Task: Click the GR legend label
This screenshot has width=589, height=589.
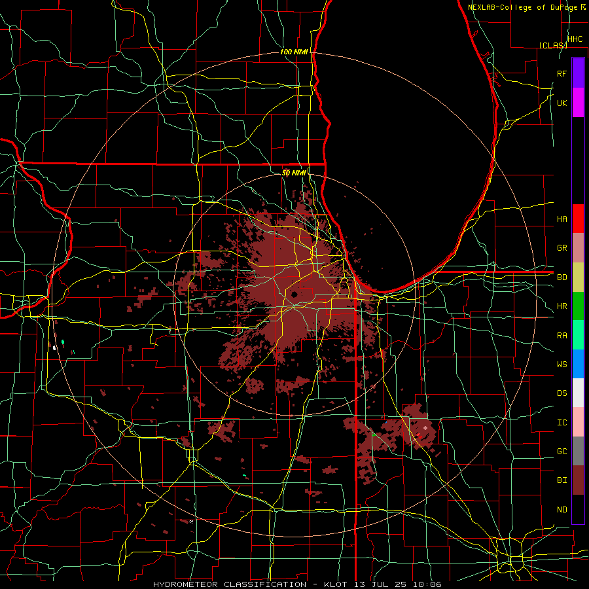Action: [x=562, y=248]
